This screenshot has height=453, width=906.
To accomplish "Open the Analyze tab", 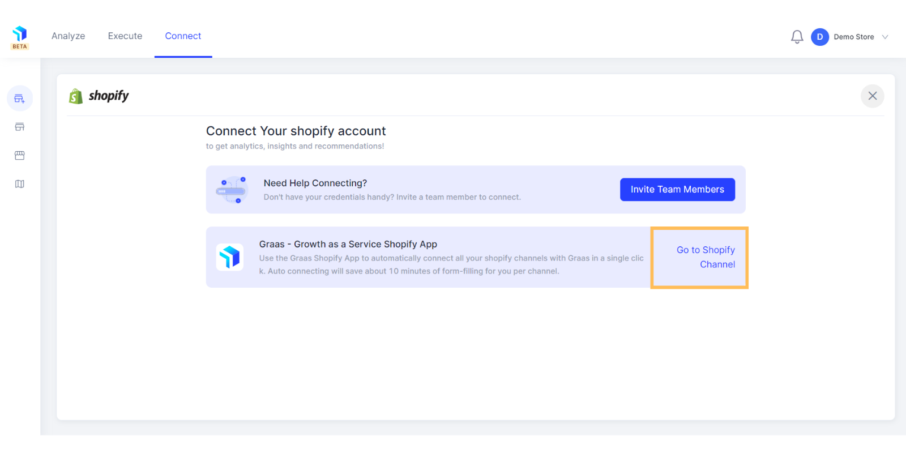I will (x=68, y=36).
